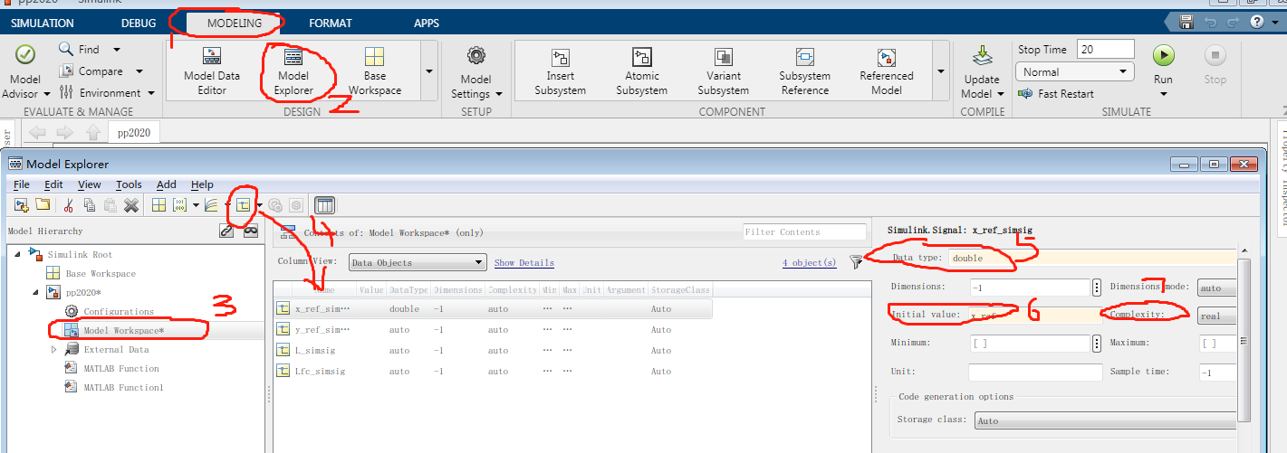Open the Model Advisor
This screenshot has width=1287, height=453.
(x=24, y=70)
